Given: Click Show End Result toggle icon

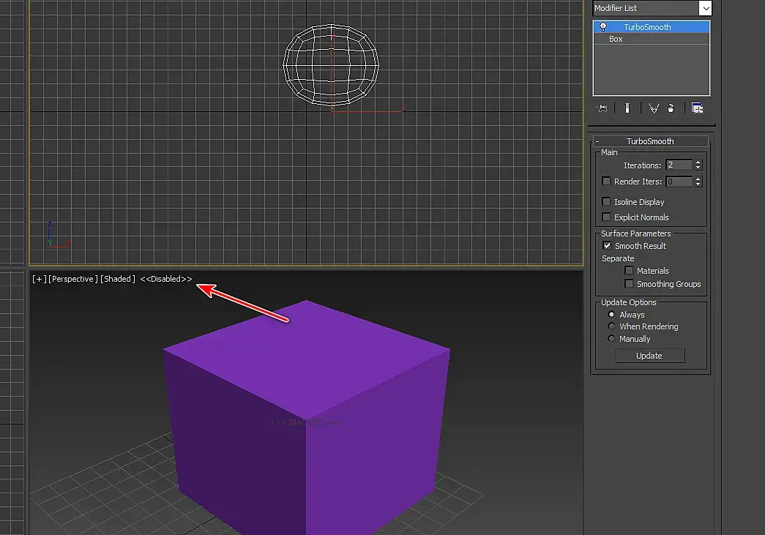Looking at the screenshot, I should point(627,108).
